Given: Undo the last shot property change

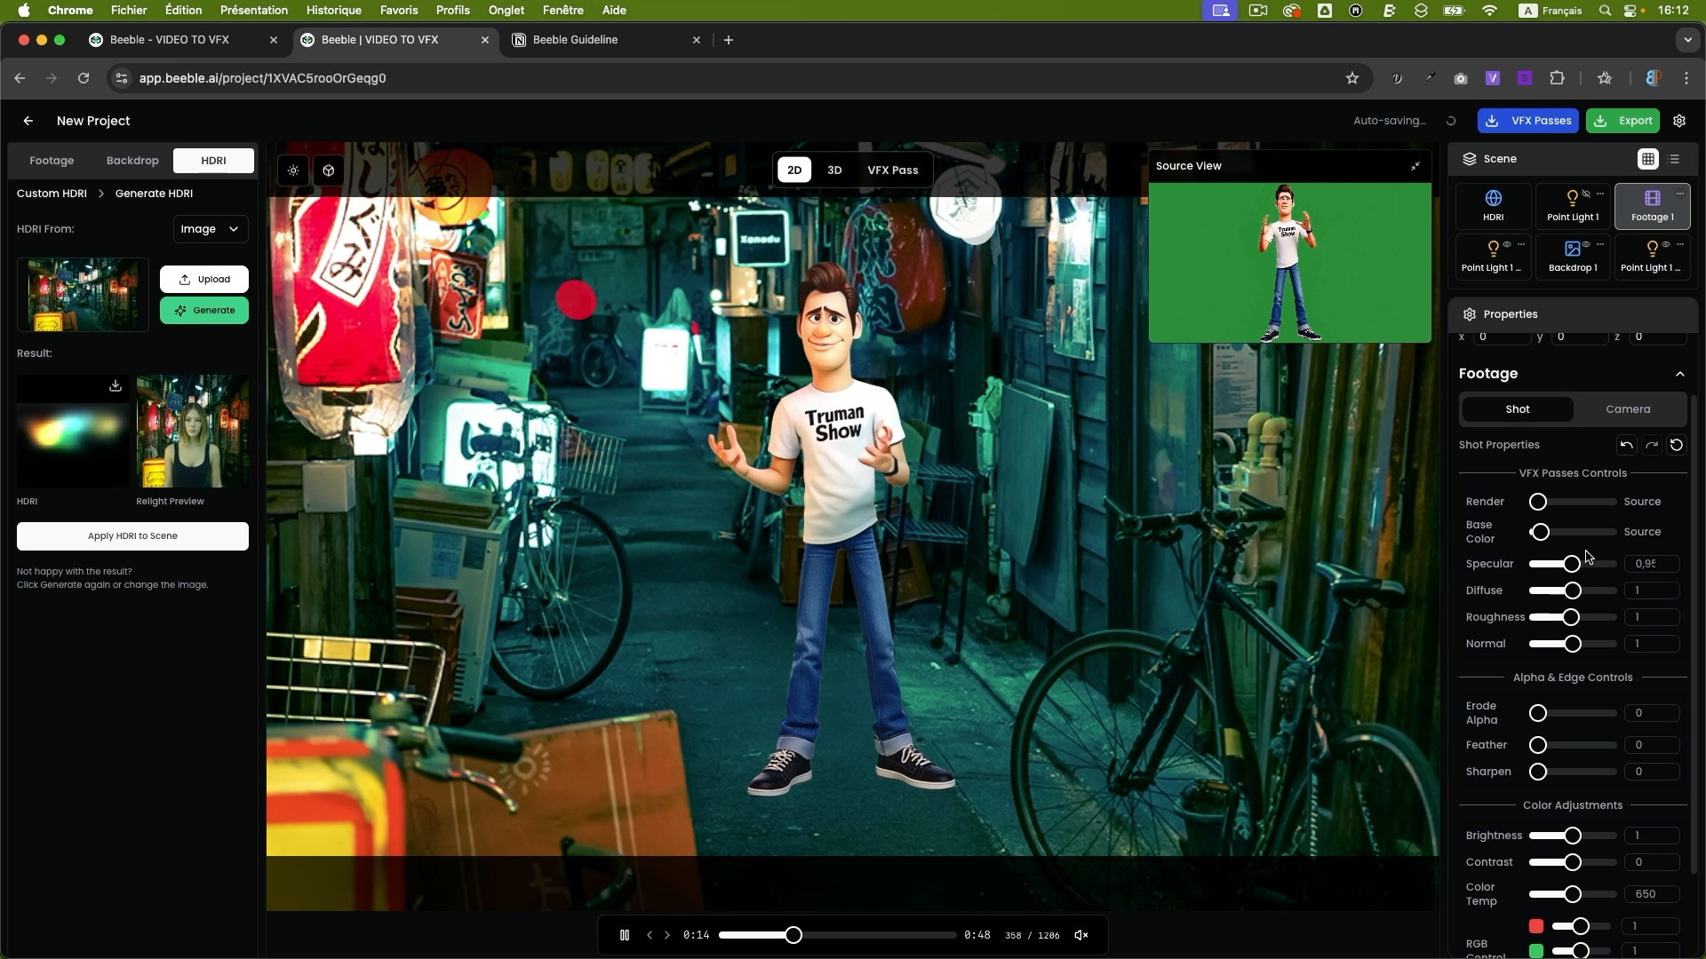Looking at the screenshot, I should coord(1626,445).
